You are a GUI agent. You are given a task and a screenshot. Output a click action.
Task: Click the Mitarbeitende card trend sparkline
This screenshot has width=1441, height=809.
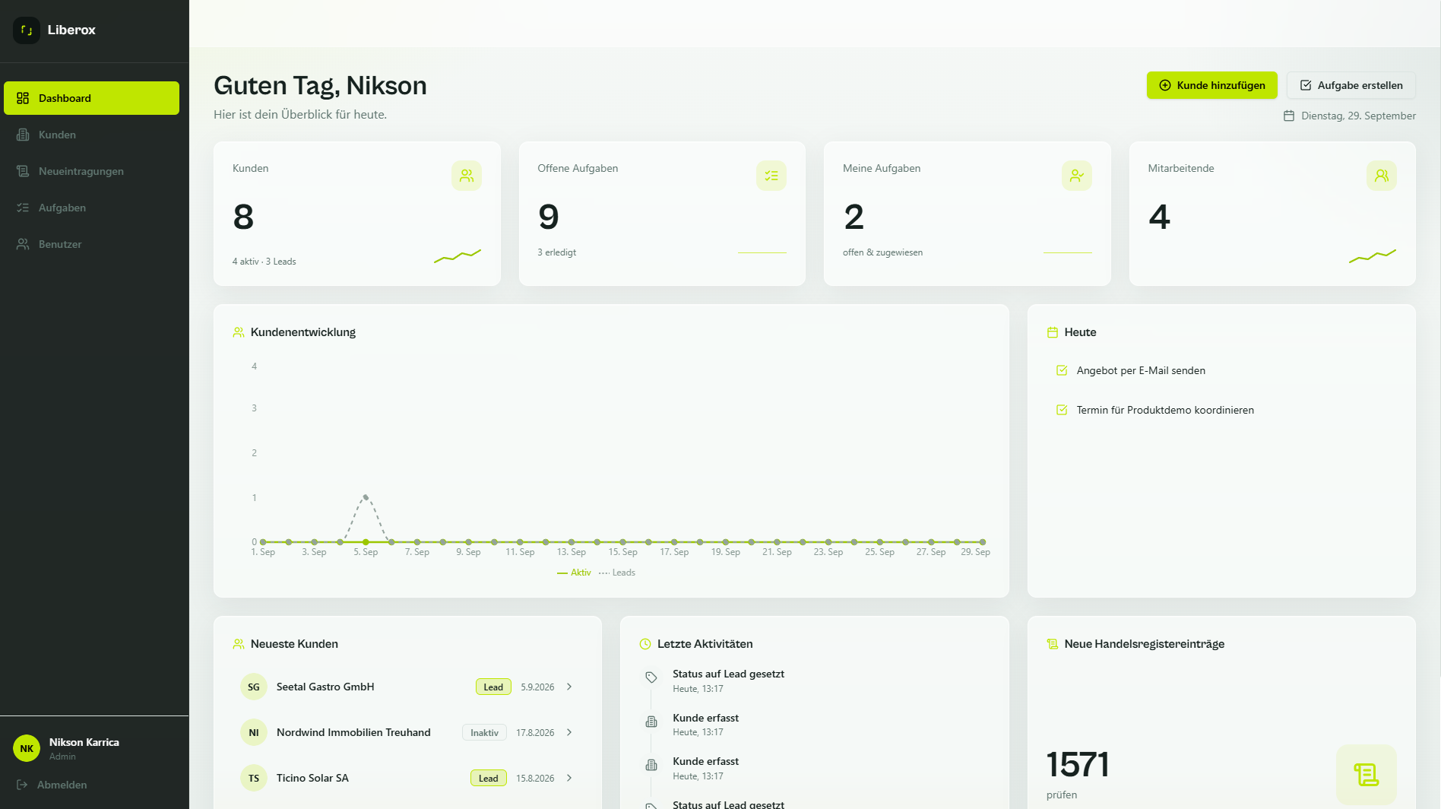(1373, 255)
